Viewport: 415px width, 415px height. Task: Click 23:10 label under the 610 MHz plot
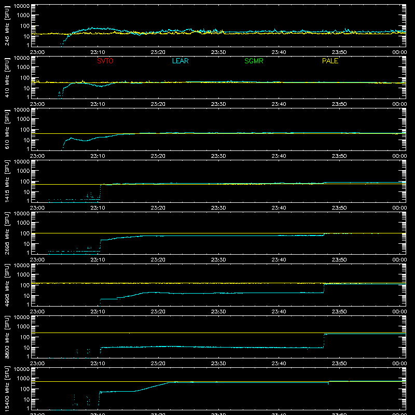(x=98, y=156)
